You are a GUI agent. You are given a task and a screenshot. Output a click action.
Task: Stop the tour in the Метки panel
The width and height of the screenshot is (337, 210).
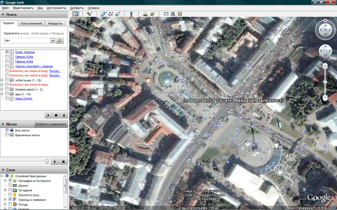tap(63, 161)
